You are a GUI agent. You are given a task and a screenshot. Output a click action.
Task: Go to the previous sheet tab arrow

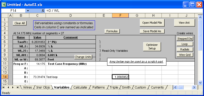pyautogui.click(x=8, y=88)
